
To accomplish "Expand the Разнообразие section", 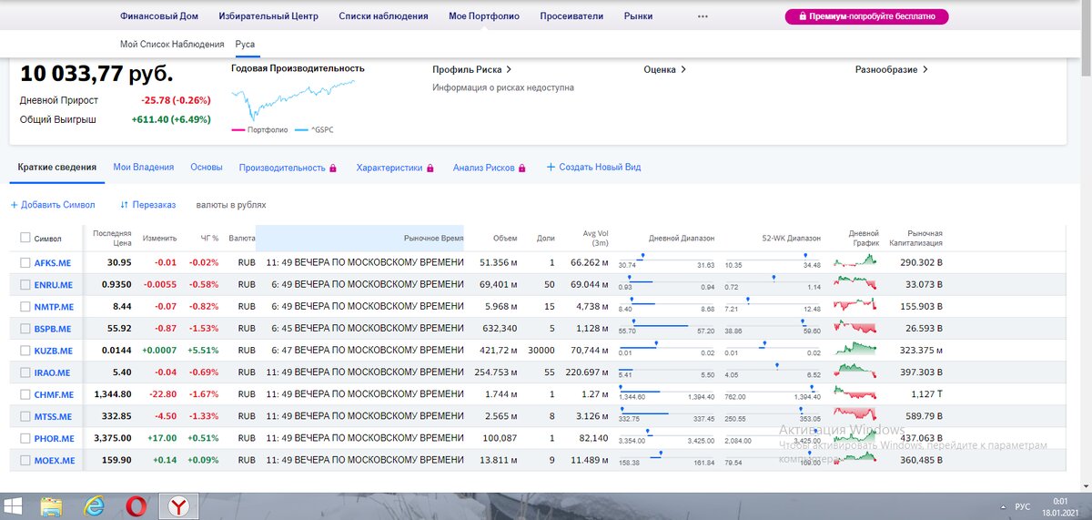I will (x=892, y=69).
